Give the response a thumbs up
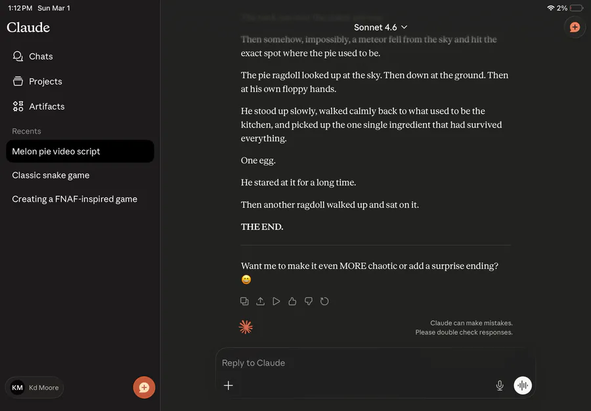591x411 pixels. tap(292, 301)
